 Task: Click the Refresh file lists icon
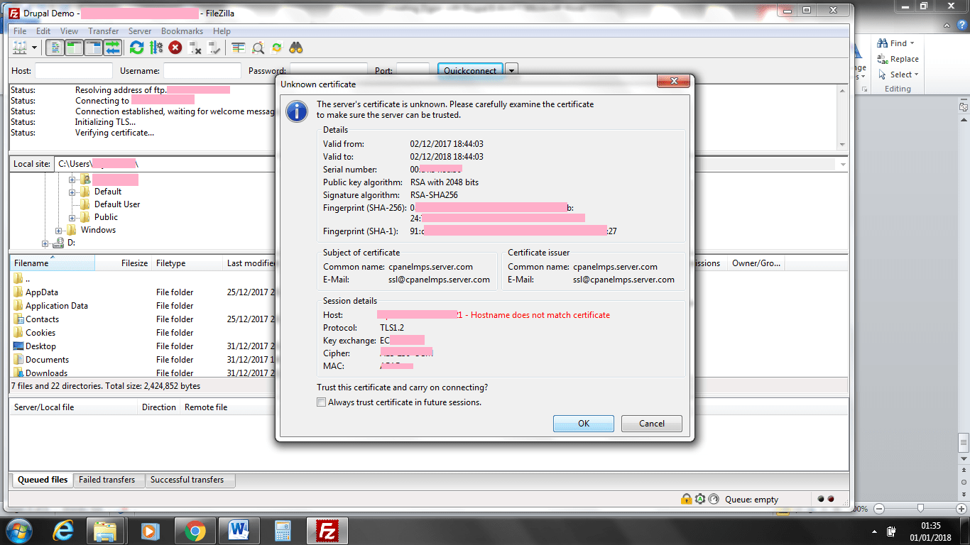tap(136, 48)
